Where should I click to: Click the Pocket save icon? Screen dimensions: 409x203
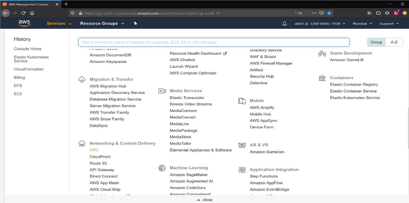pos(321,13)
